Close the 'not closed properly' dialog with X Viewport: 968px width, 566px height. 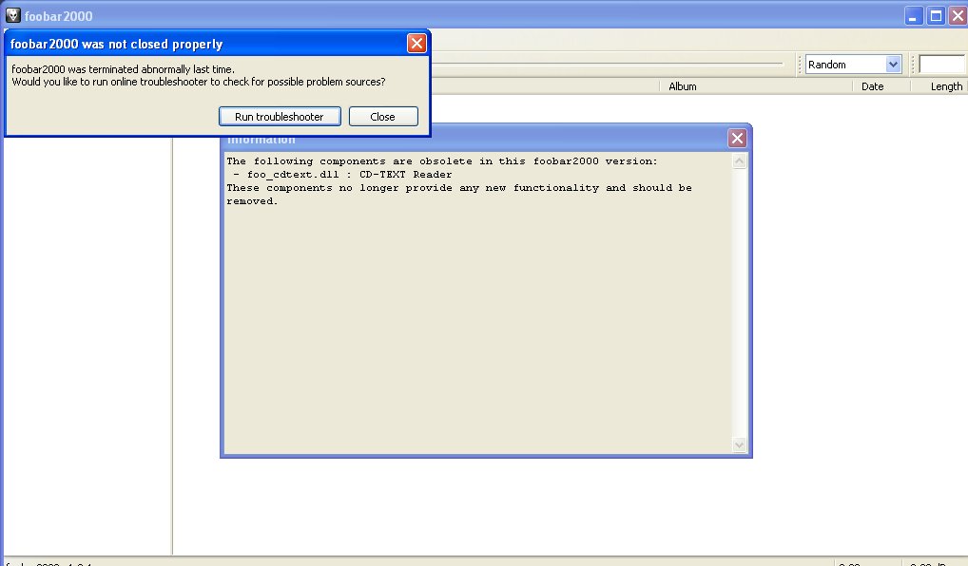(x=416, y=43)
